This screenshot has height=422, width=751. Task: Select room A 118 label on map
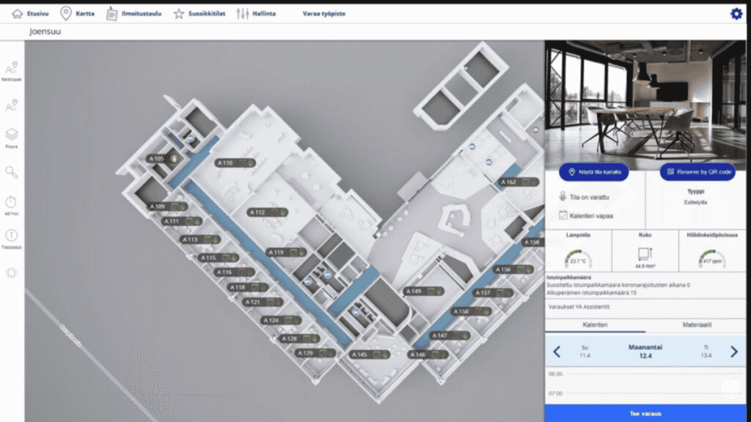click(x=248, y=287)
